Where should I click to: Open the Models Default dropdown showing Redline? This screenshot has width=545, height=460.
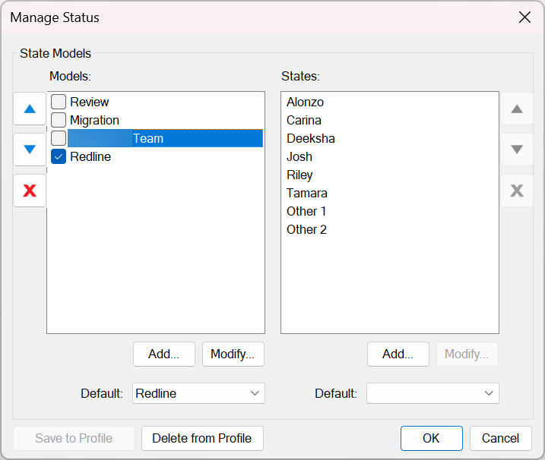point(198,393)
